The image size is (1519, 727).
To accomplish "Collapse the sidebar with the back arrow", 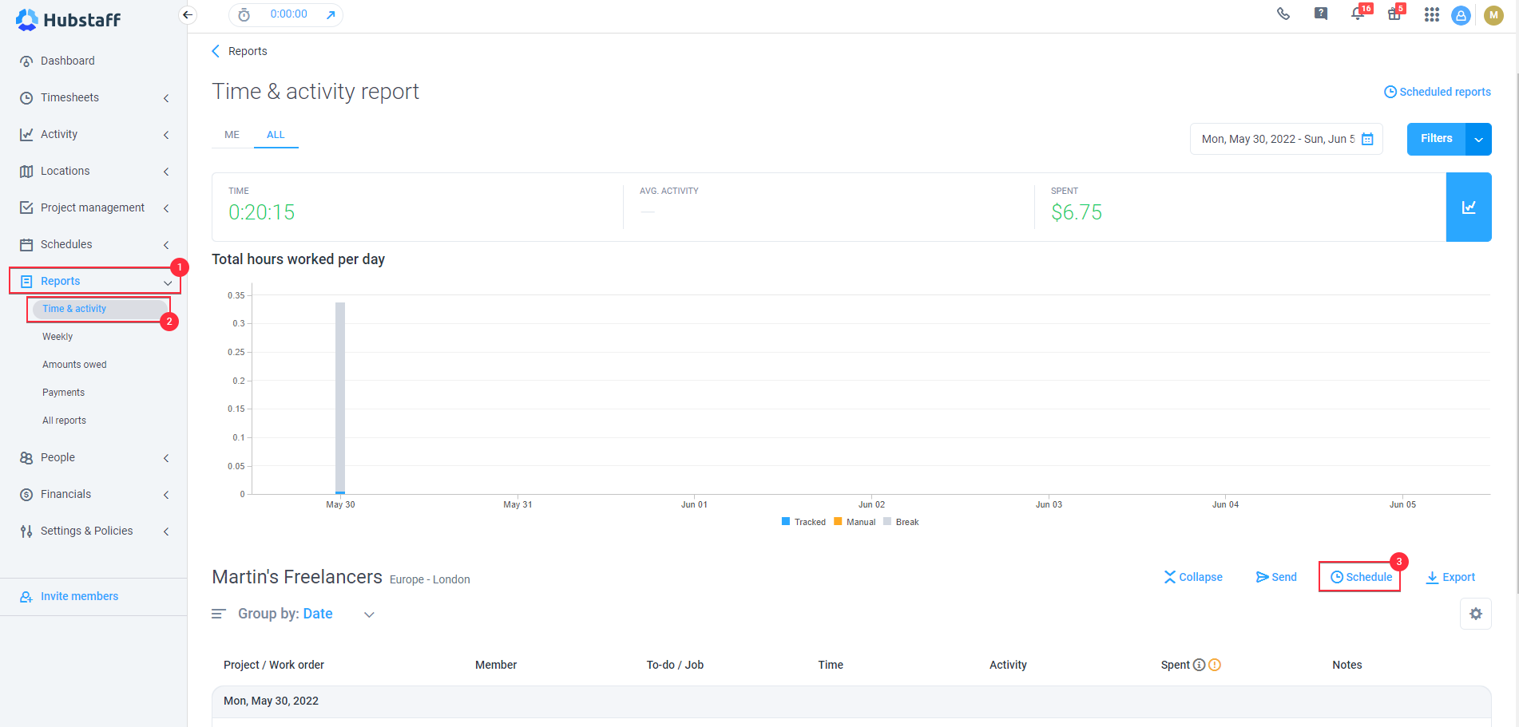I will (187, 14).
